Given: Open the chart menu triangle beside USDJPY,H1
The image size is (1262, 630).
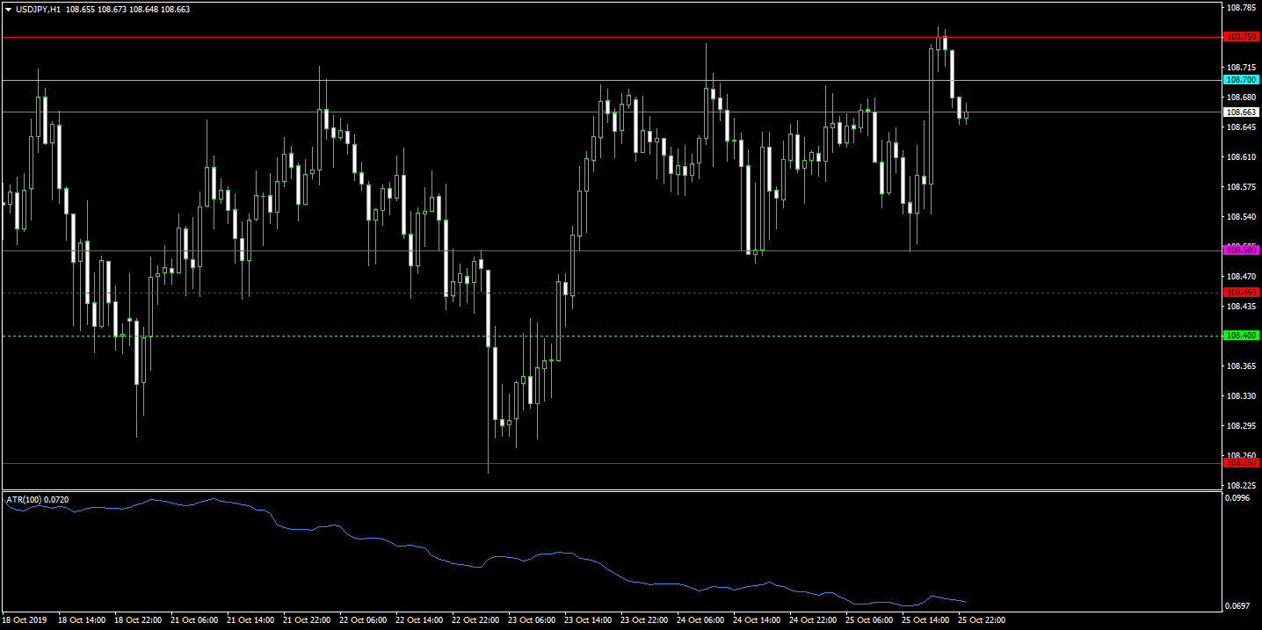Looking at the screenshot, I should click(8, 10).
